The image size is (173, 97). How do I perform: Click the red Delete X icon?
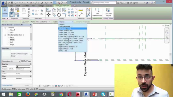76,16
